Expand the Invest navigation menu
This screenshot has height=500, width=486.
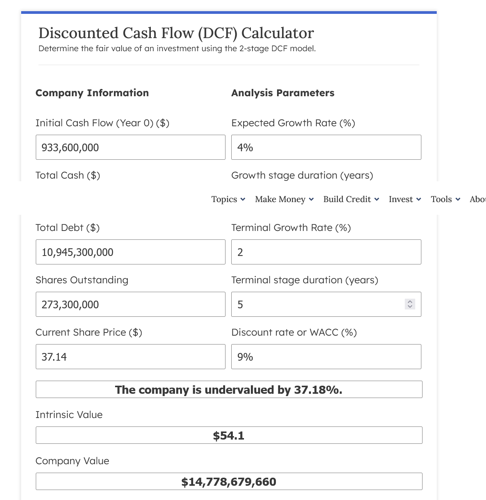[404, 199]
